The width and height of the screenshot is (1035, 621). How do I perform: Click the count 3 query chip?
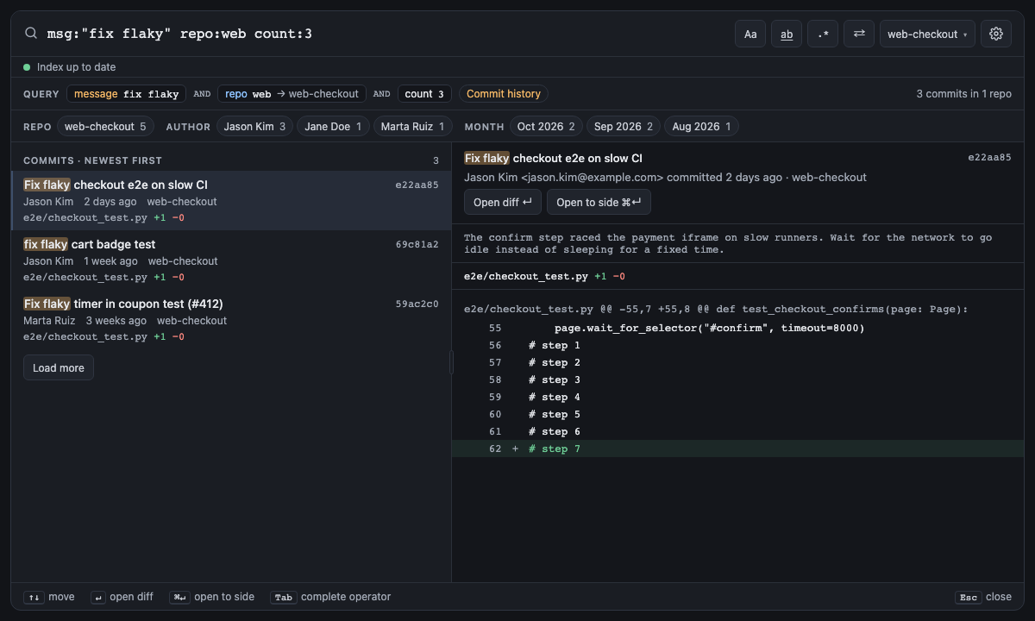424,94
